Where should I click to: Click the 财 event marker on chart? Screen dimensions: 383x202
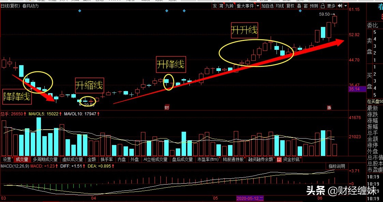click(167, 107)
